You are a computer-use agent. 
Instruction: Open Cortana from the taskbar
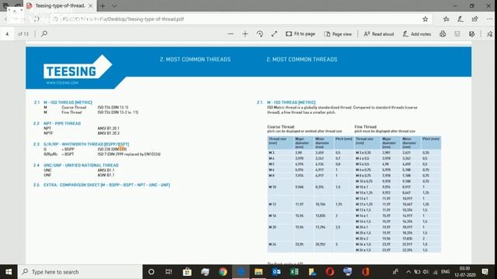coord(151,272)
